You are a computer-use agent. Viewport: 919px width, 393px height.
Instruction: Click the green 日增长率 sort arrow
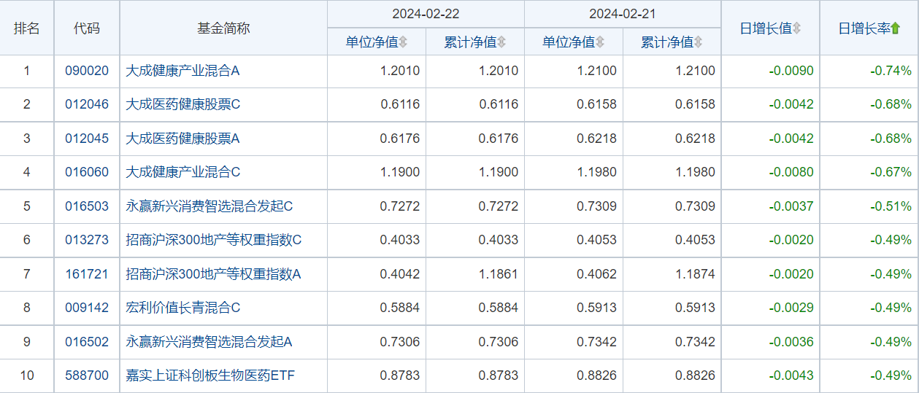(896, 28)
